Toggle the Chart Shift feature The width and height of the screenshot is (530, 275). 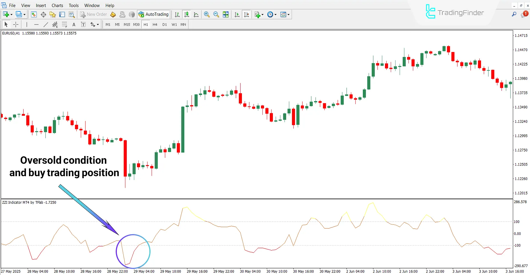(x=247, y=14)
